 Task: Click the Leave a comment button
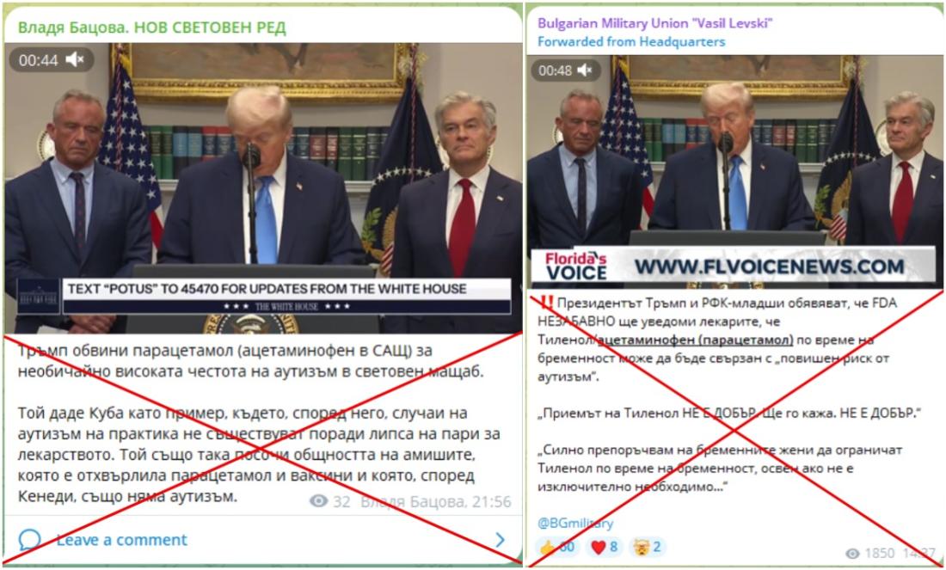point(122,539)
